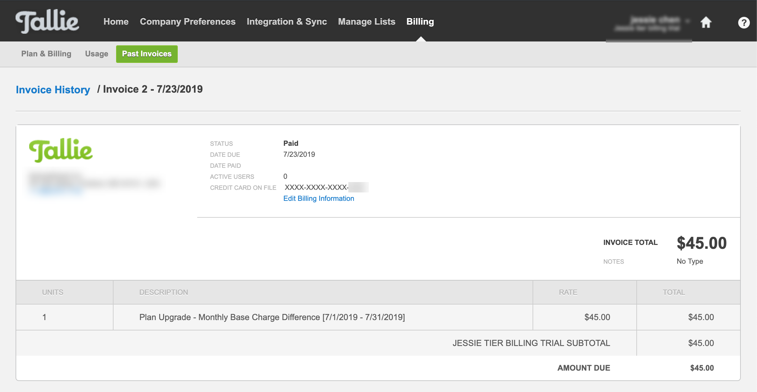757x392 pixels.
Task: Switch to Plan & Billing tab
Action: coord(46,54)
